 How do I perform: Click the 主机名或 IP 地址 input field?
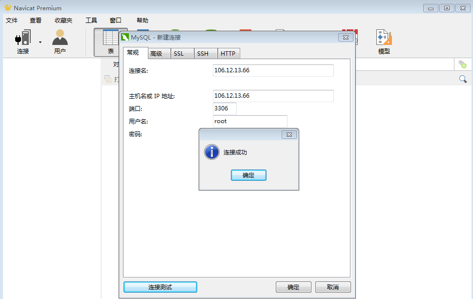point(273,96)
